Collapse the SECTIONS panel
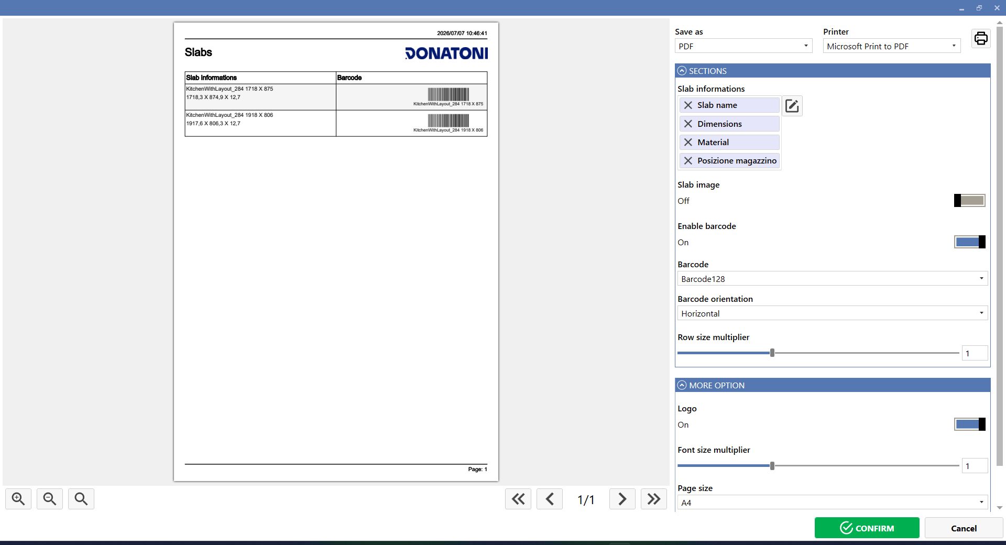This screenshot has width=1006, height=545. (x=682, y=71)
